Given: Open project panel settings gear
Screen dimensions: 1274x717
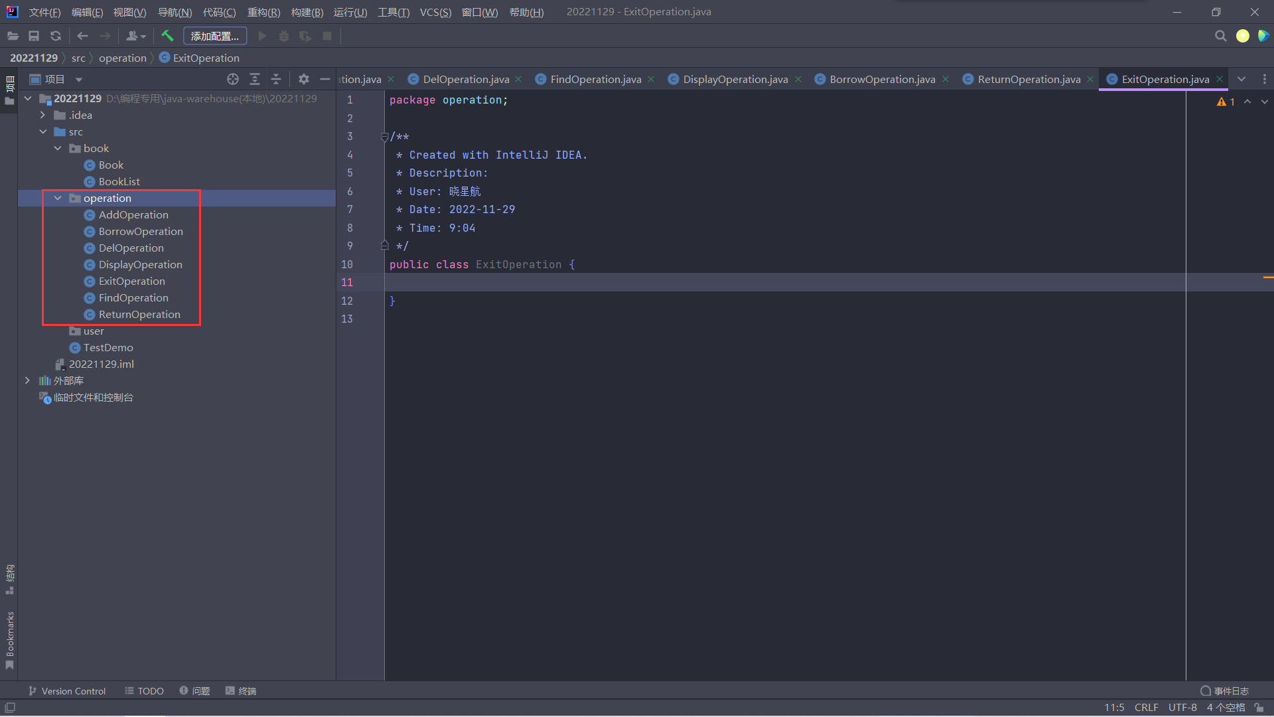Looking at the screenshot, I should (303, 79).
